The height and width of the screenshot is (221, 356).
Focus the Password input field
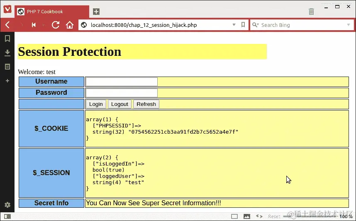pyautogui.click(x=122, y=93)
